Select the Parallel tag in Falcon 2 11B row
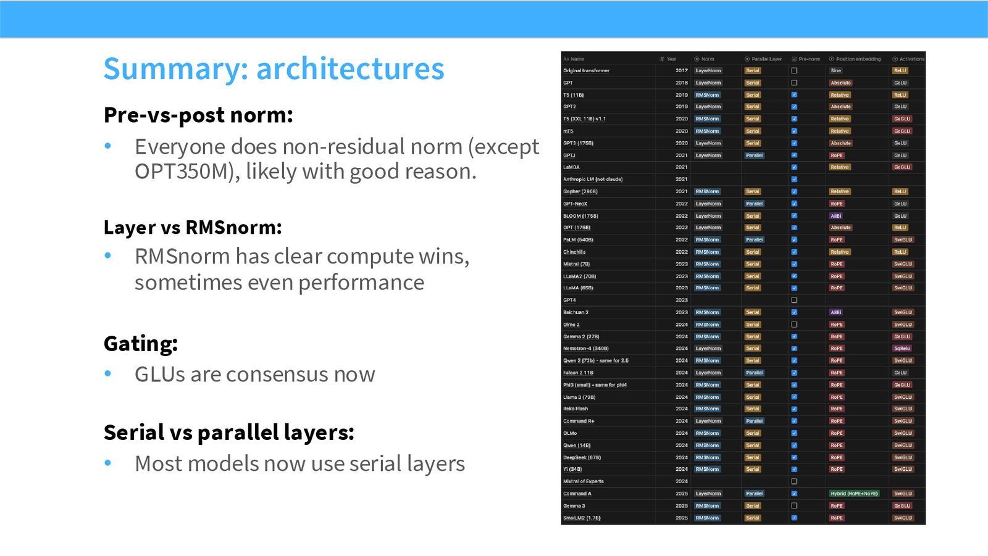 (x=754, y=373)
